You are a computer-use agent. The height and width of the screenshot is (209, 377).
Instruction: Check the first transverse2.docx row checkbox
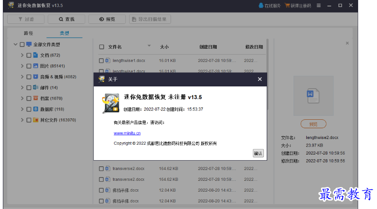pyautogui.click(x=101, y=169)
